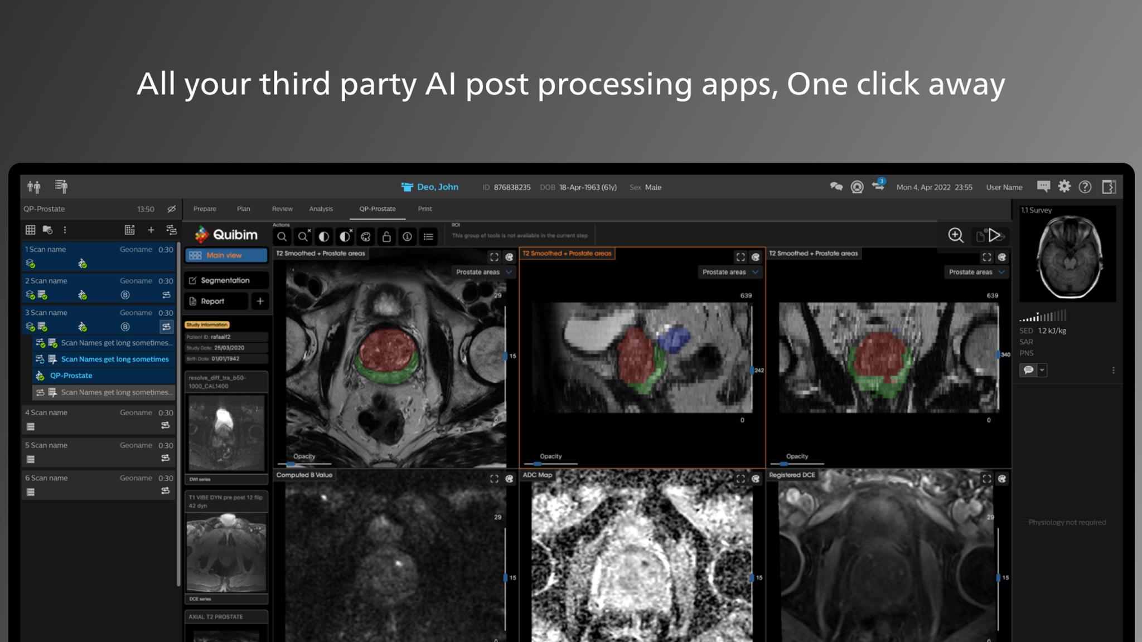Open the settings gear in the top bar
This screenshot has width=1142, height=642.
(1064, 186)
